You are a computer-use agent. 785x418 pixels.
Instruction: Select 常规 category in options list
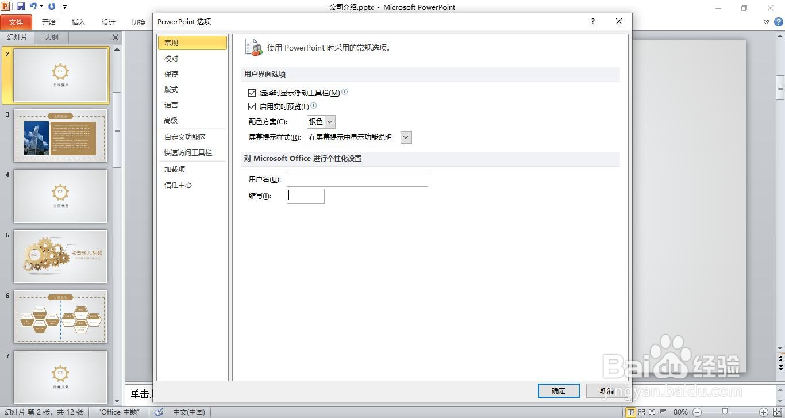(193, 43)
